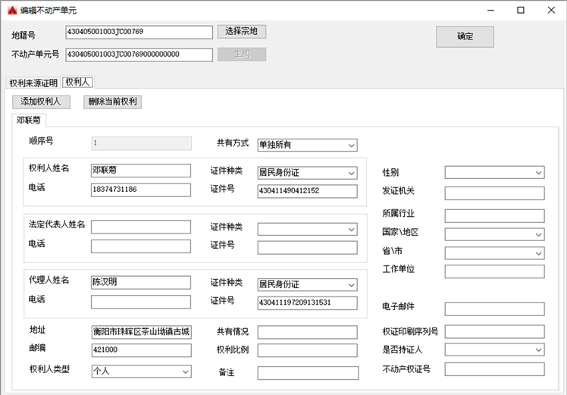Expand the 国家\地区 dropdown
This screenshot has height=395, width=567.
(494, 234)
